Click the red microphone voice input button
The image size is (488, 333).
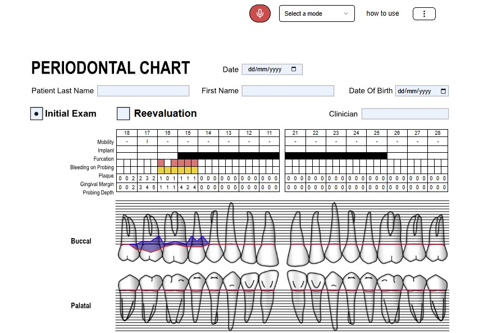pyautogui.click(x=259, y=13)
